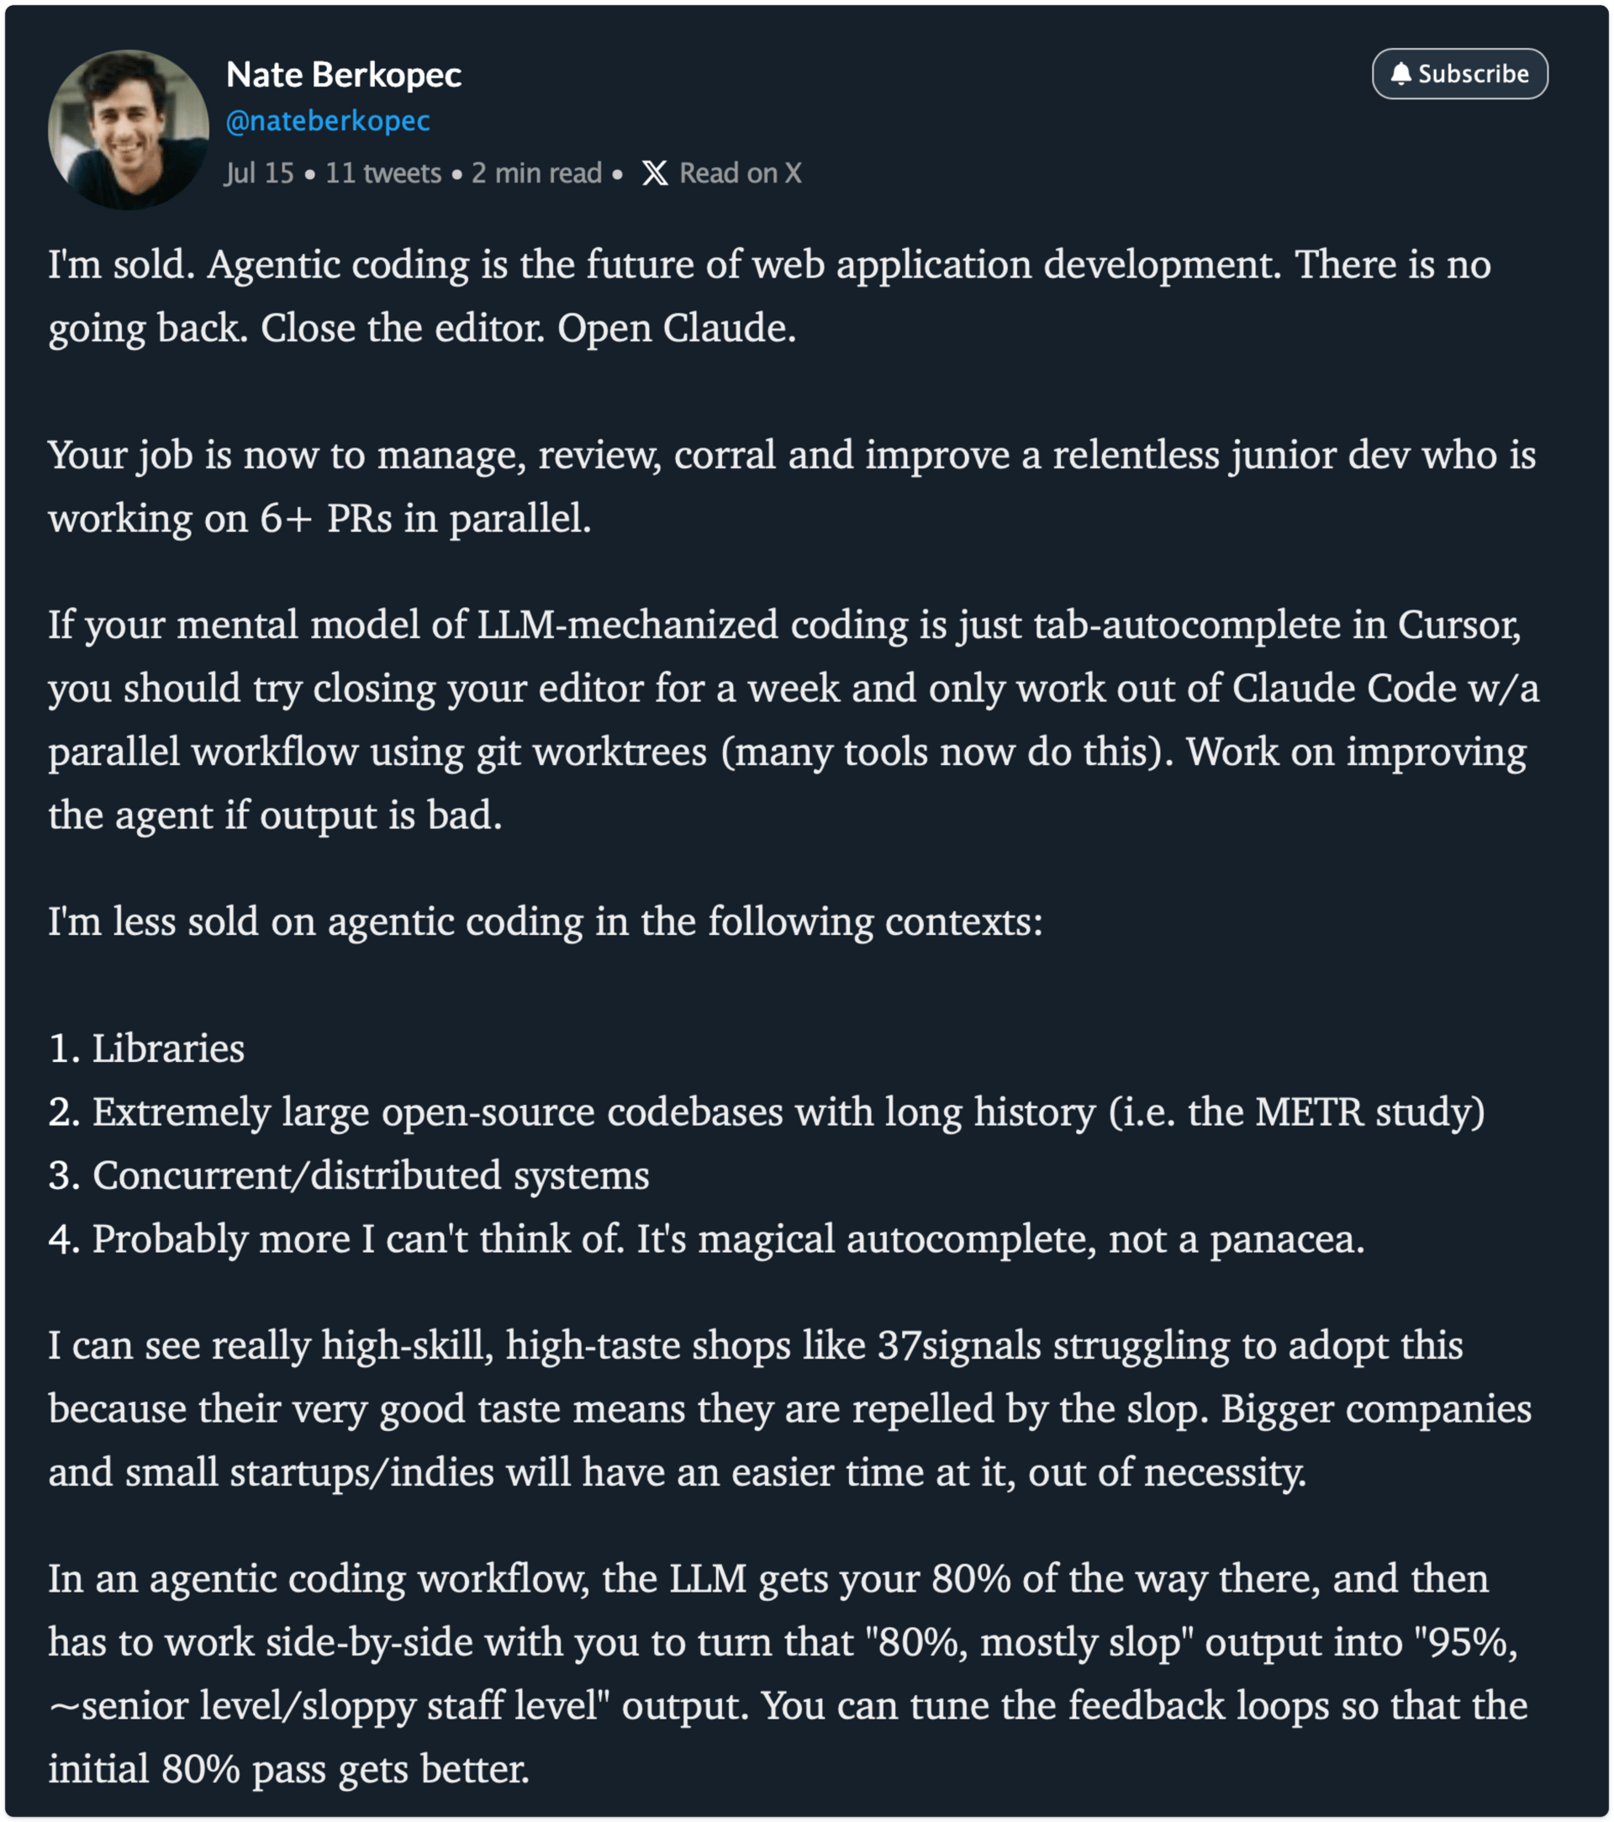Click the final paragraph about the 80% pass
1614x1822 pixels.
point(788,1673)
